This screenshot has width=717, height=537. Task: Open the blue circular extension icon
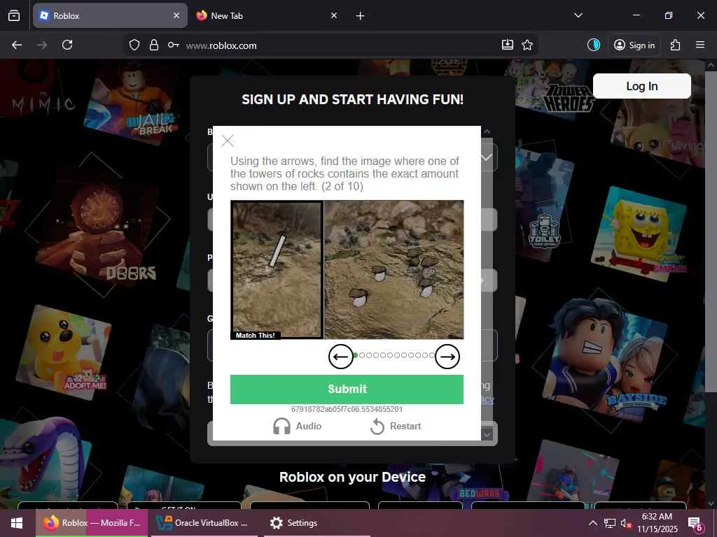pos(594,45)
